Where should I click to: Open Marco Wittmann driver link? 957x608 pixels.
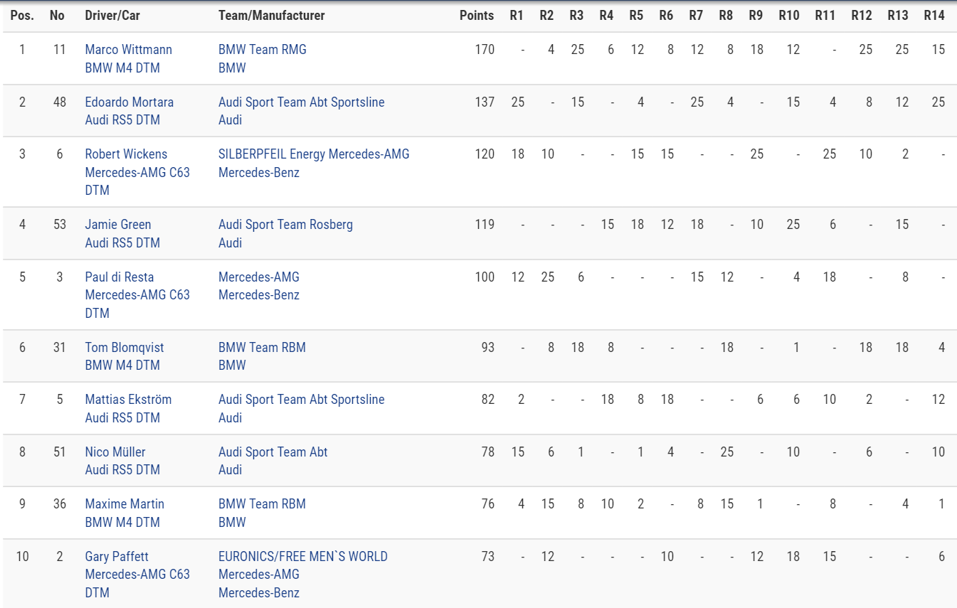128,50
